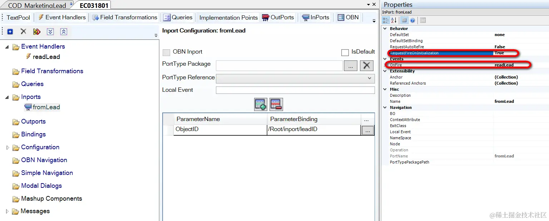
Task: Open the Implementation Points tab
Action: click(x=228, y=17)
